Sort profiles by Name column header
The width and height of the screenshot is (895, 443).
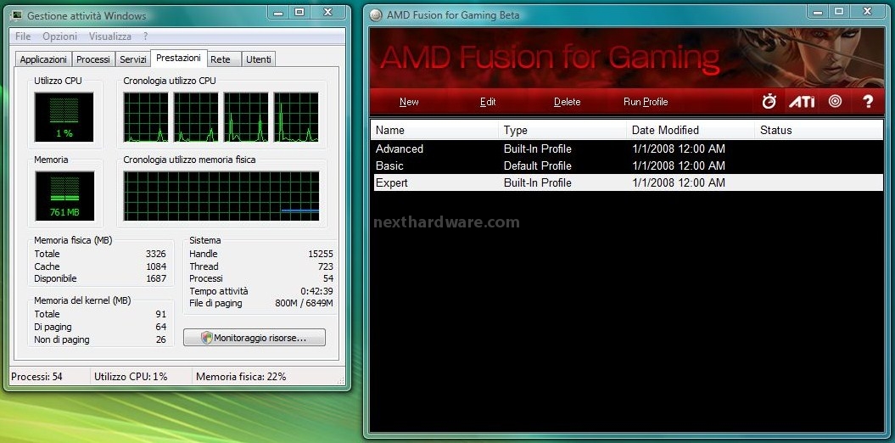[x=434, y=130]
